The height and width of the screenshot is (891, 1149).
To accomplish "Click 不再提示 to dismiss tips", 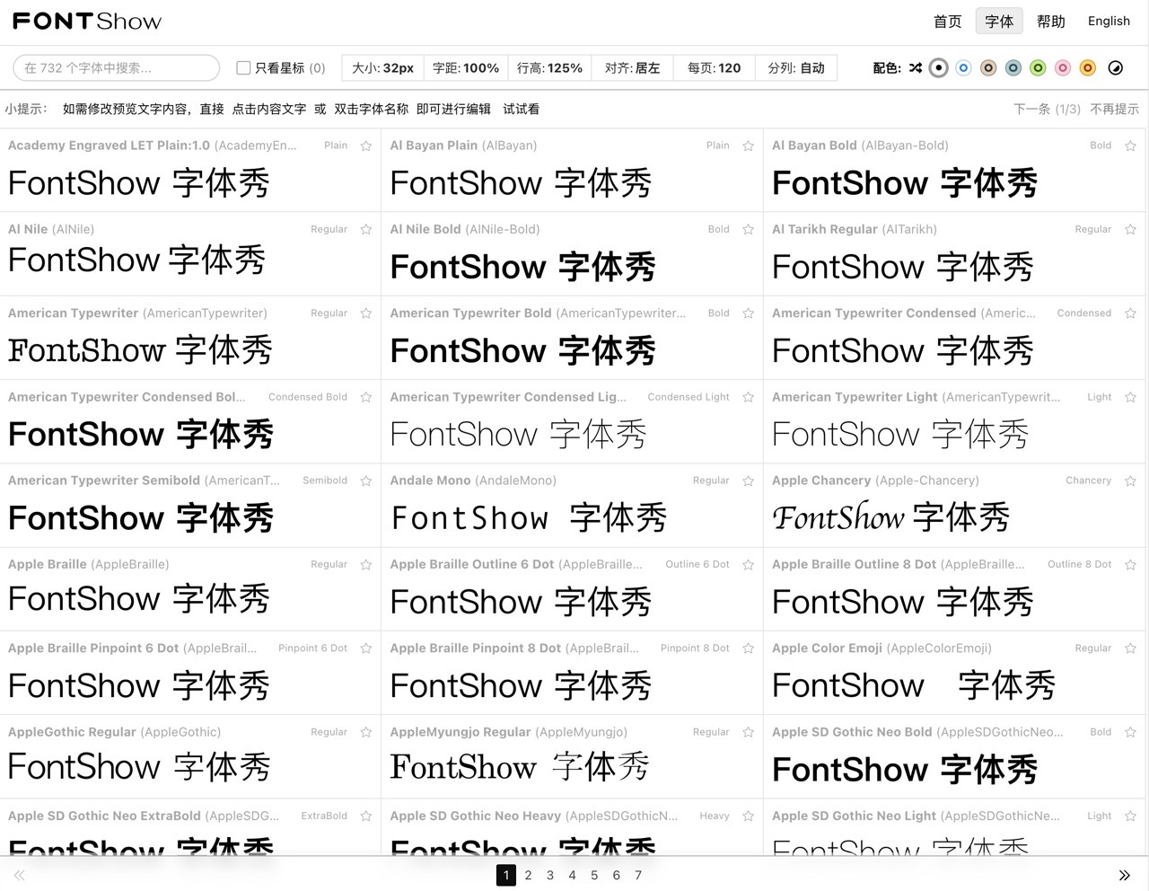I will 1114,109.
